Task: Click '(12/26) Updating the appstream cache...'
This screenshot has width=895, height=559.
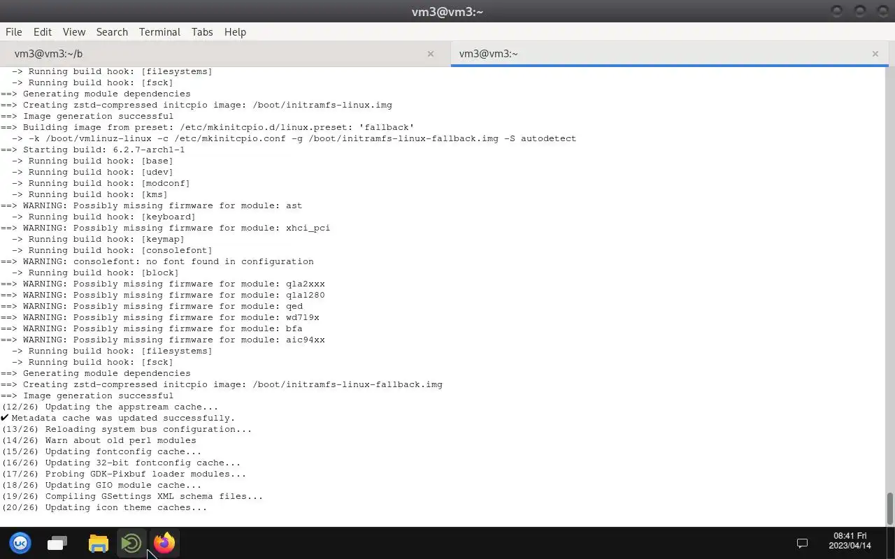Action: click(x=110, y=407)
